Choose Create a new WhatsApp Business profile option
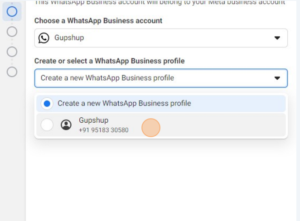 (x=161, y=103)
